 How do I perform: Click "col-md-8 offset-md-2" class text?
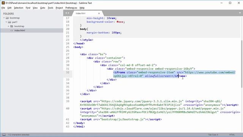[137, 65]
